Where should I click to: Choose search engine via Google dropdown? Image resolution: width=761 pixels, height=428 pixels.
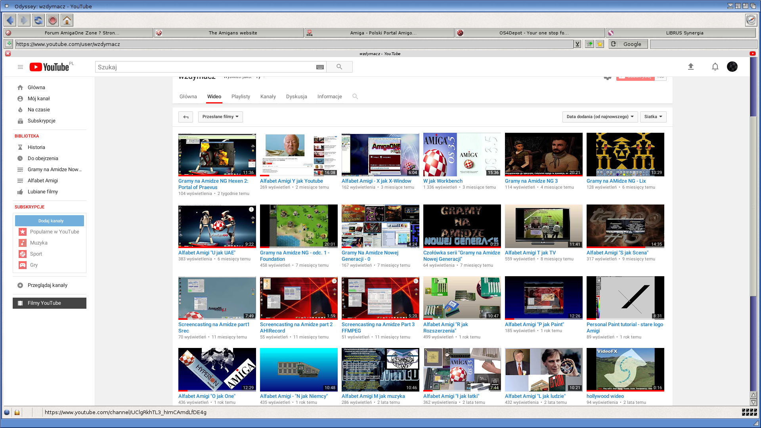coord(628,44)
